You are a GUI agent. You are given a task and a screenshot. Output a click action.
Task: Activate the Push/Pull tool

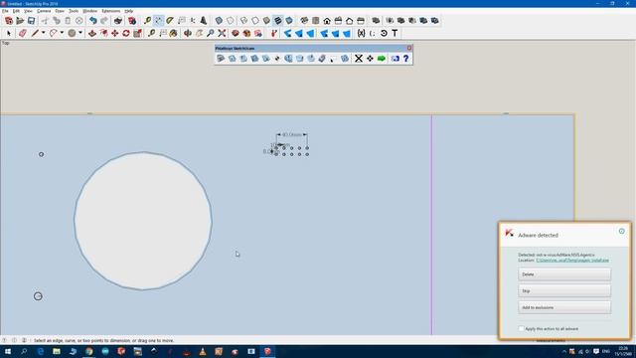pos(92,33)
